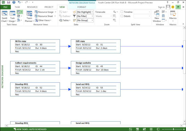Switch to the FORMAT tab
The width and height of the screenshot is (186, 131).
click(x=82, y=7)
